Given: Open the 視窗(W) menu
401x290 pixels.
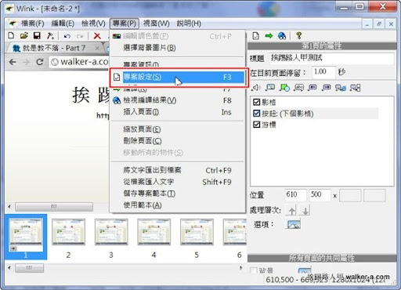Looking at the screenshot, I should pyautogui.click(x=157, y=24).
